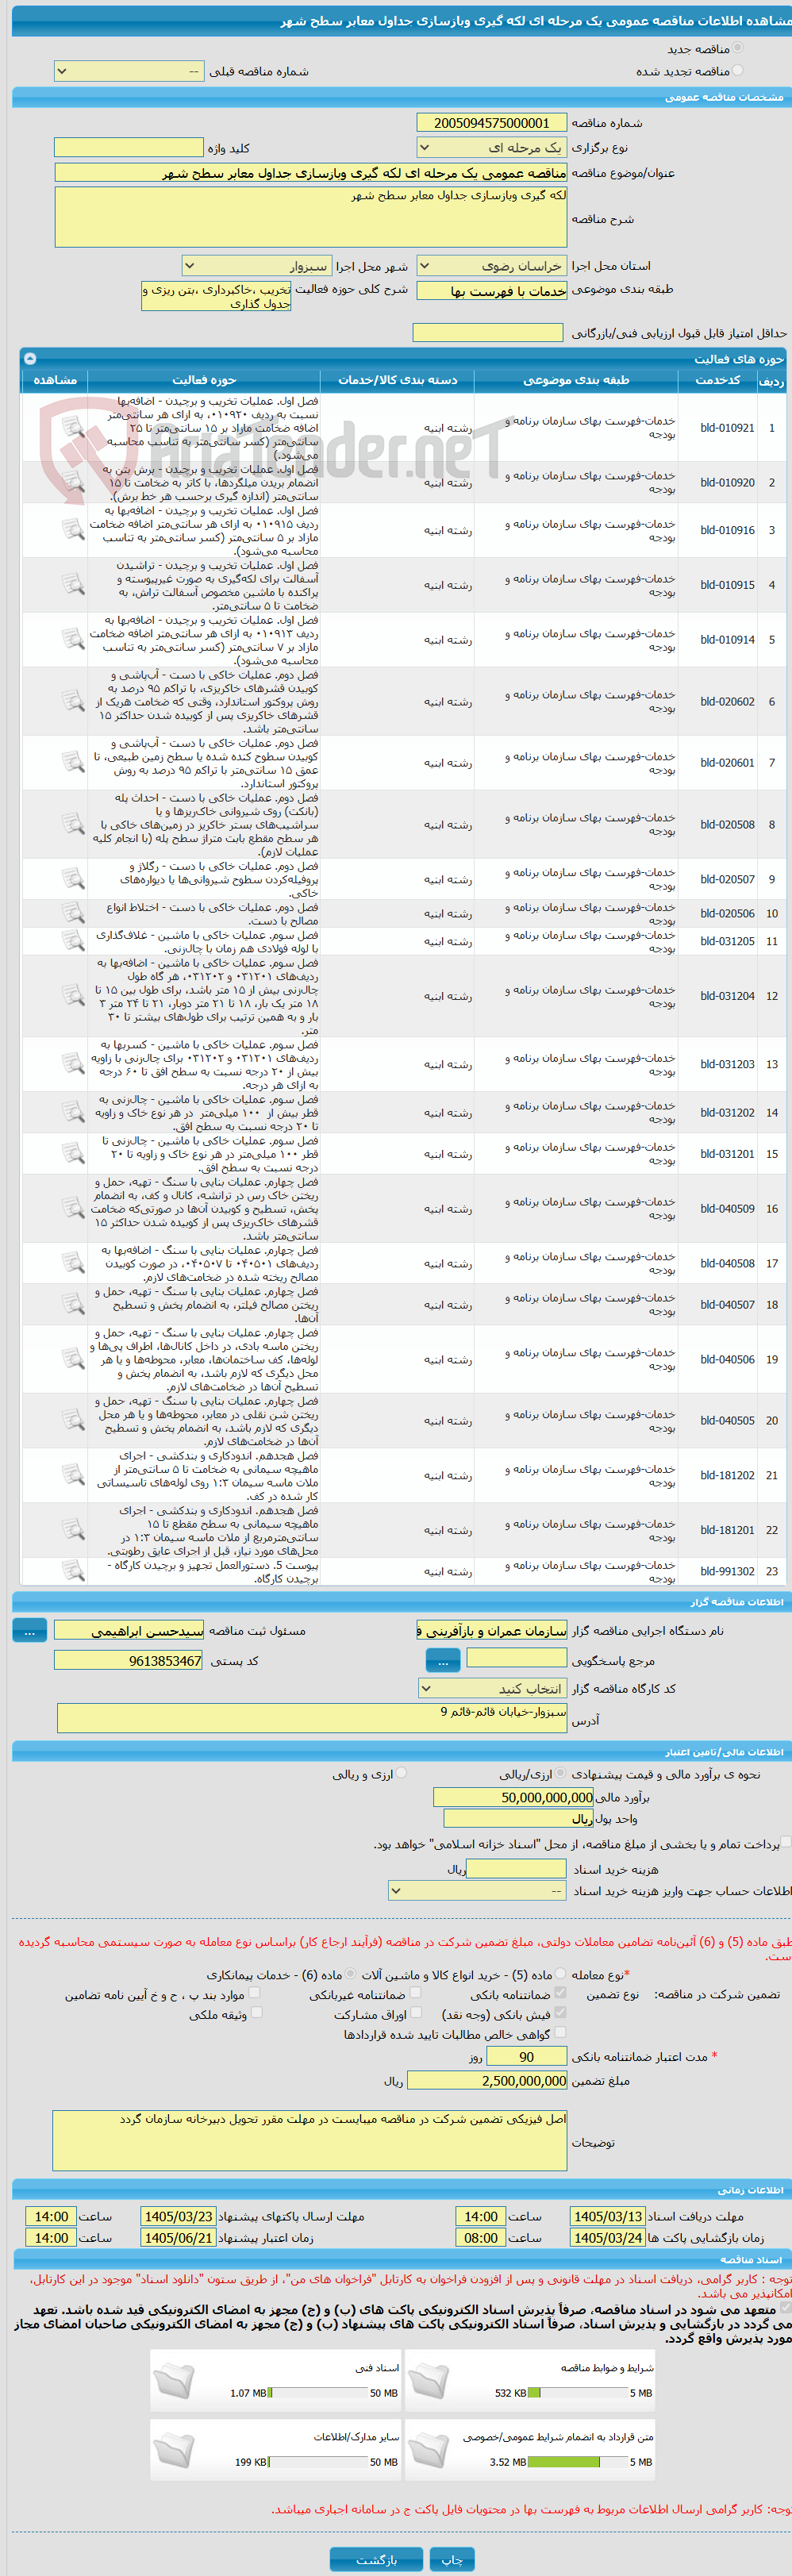Click the بازگشت button

pyautogui.click(x=376, y=2559)
